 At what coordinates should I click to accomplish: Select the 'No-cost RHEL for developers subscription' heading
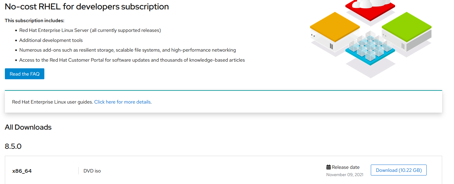click(87, 6)
